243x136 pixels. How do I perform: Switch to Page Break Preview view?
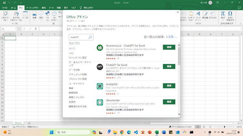point(210,127)
